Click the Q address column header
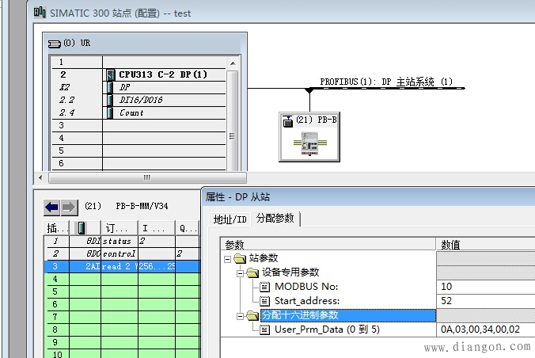The height and width of the screenshot is (358, 535). click(188, 227)
